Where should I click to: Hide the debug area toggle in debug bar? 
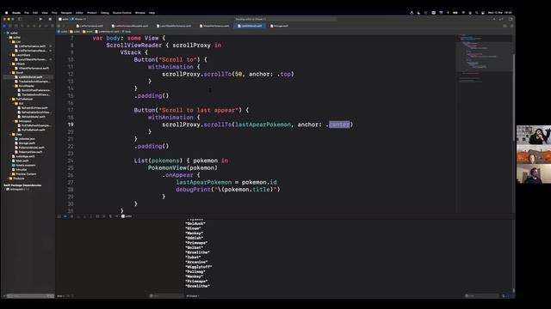point(59,216)
